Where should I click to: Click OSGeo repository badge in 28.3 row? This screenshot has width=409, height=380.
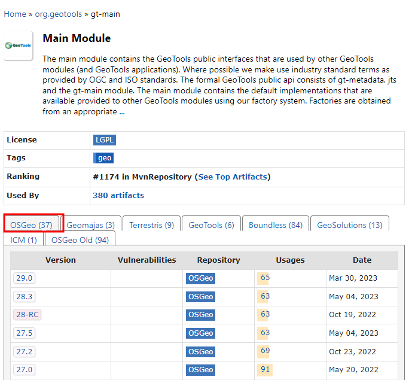[x=200, y=297]
